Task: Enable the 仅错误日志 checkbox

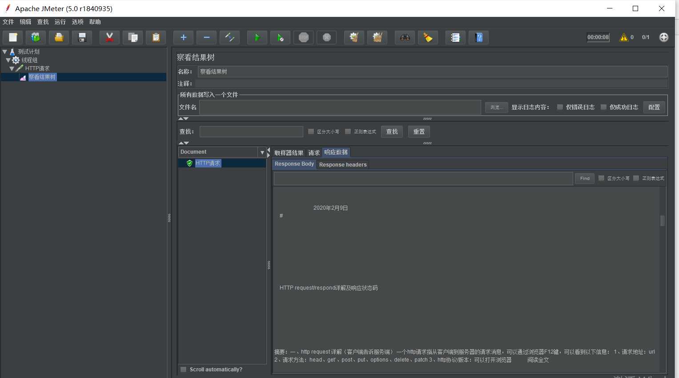Action: (560, 107)
